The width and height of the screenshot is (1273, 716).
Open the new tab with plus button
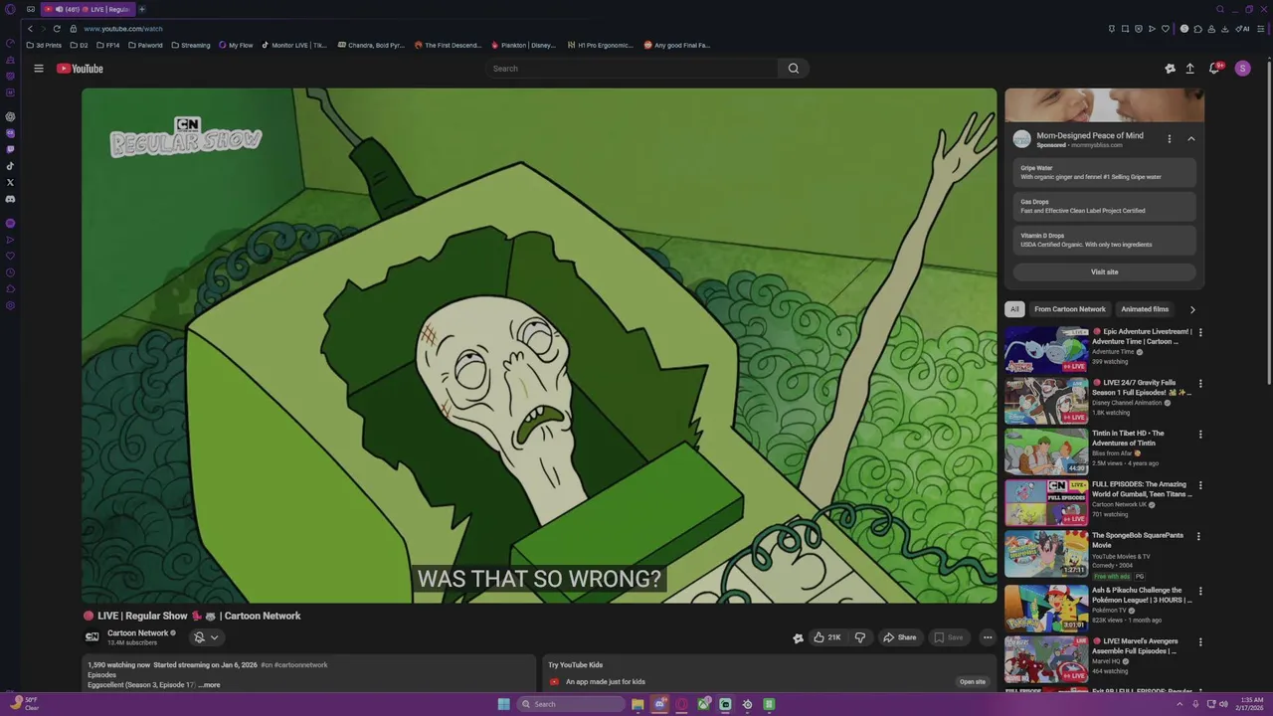pos(142,9)
